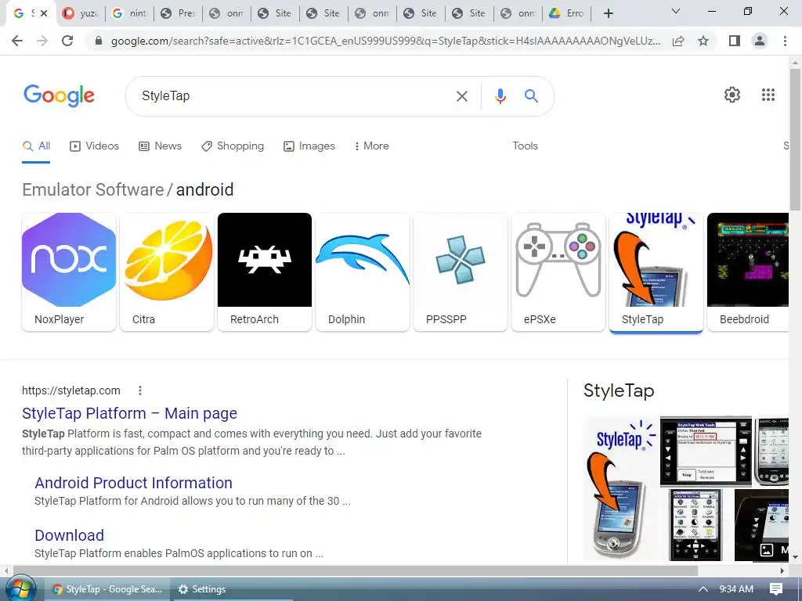Open StyleTap logo image in knowledge panel
This screenshot has height=601, width=802.
tap(620, 488)
